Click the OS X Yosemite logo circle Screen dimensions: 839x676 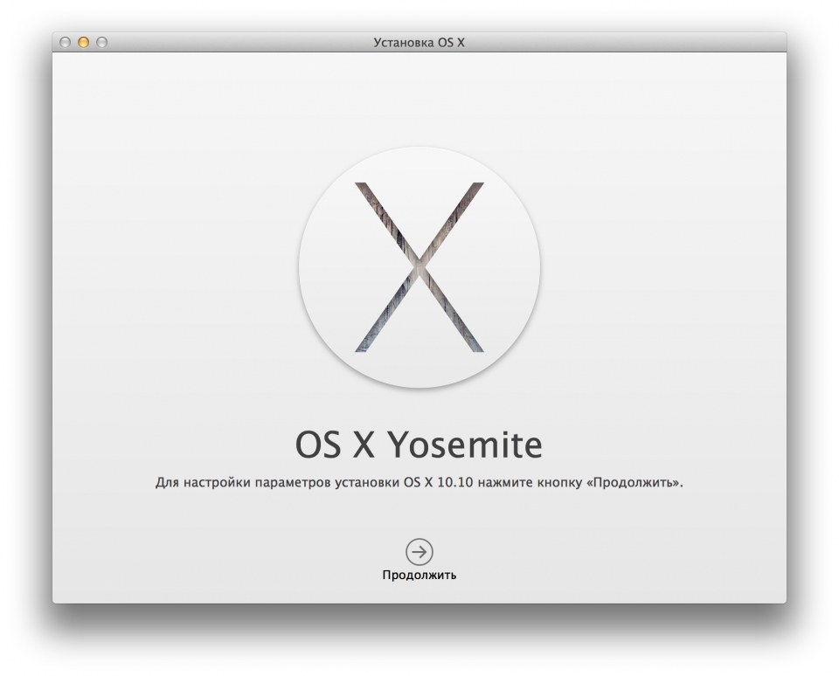[x=419, y=267]
